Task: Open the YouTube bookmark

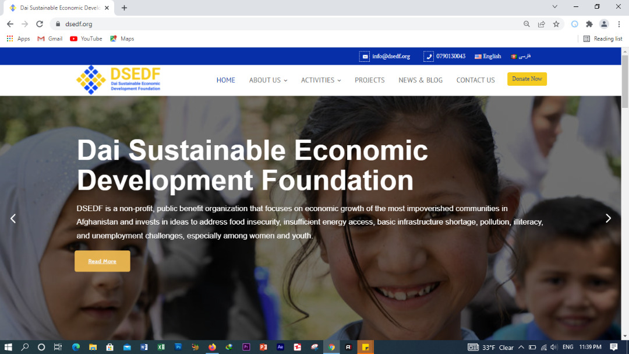Action: 86,38
